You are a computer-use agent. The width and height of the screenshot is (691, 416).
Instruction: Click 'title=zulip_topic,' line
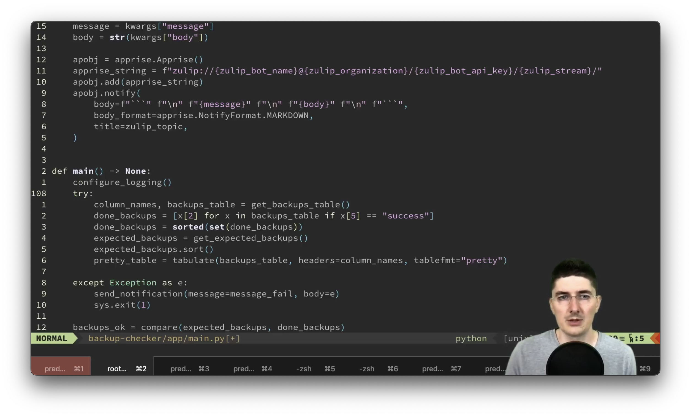click(x=141, y=126)
